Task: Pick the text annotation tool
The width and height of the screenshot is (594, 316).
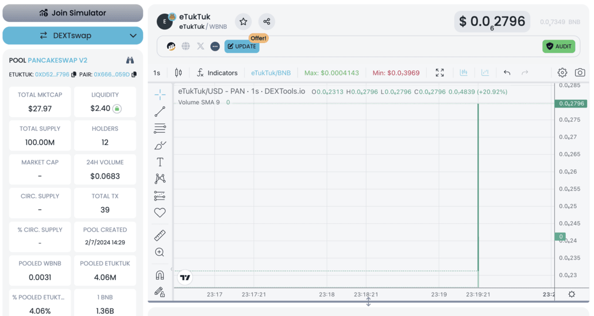Action: click(x=160, y=162)
